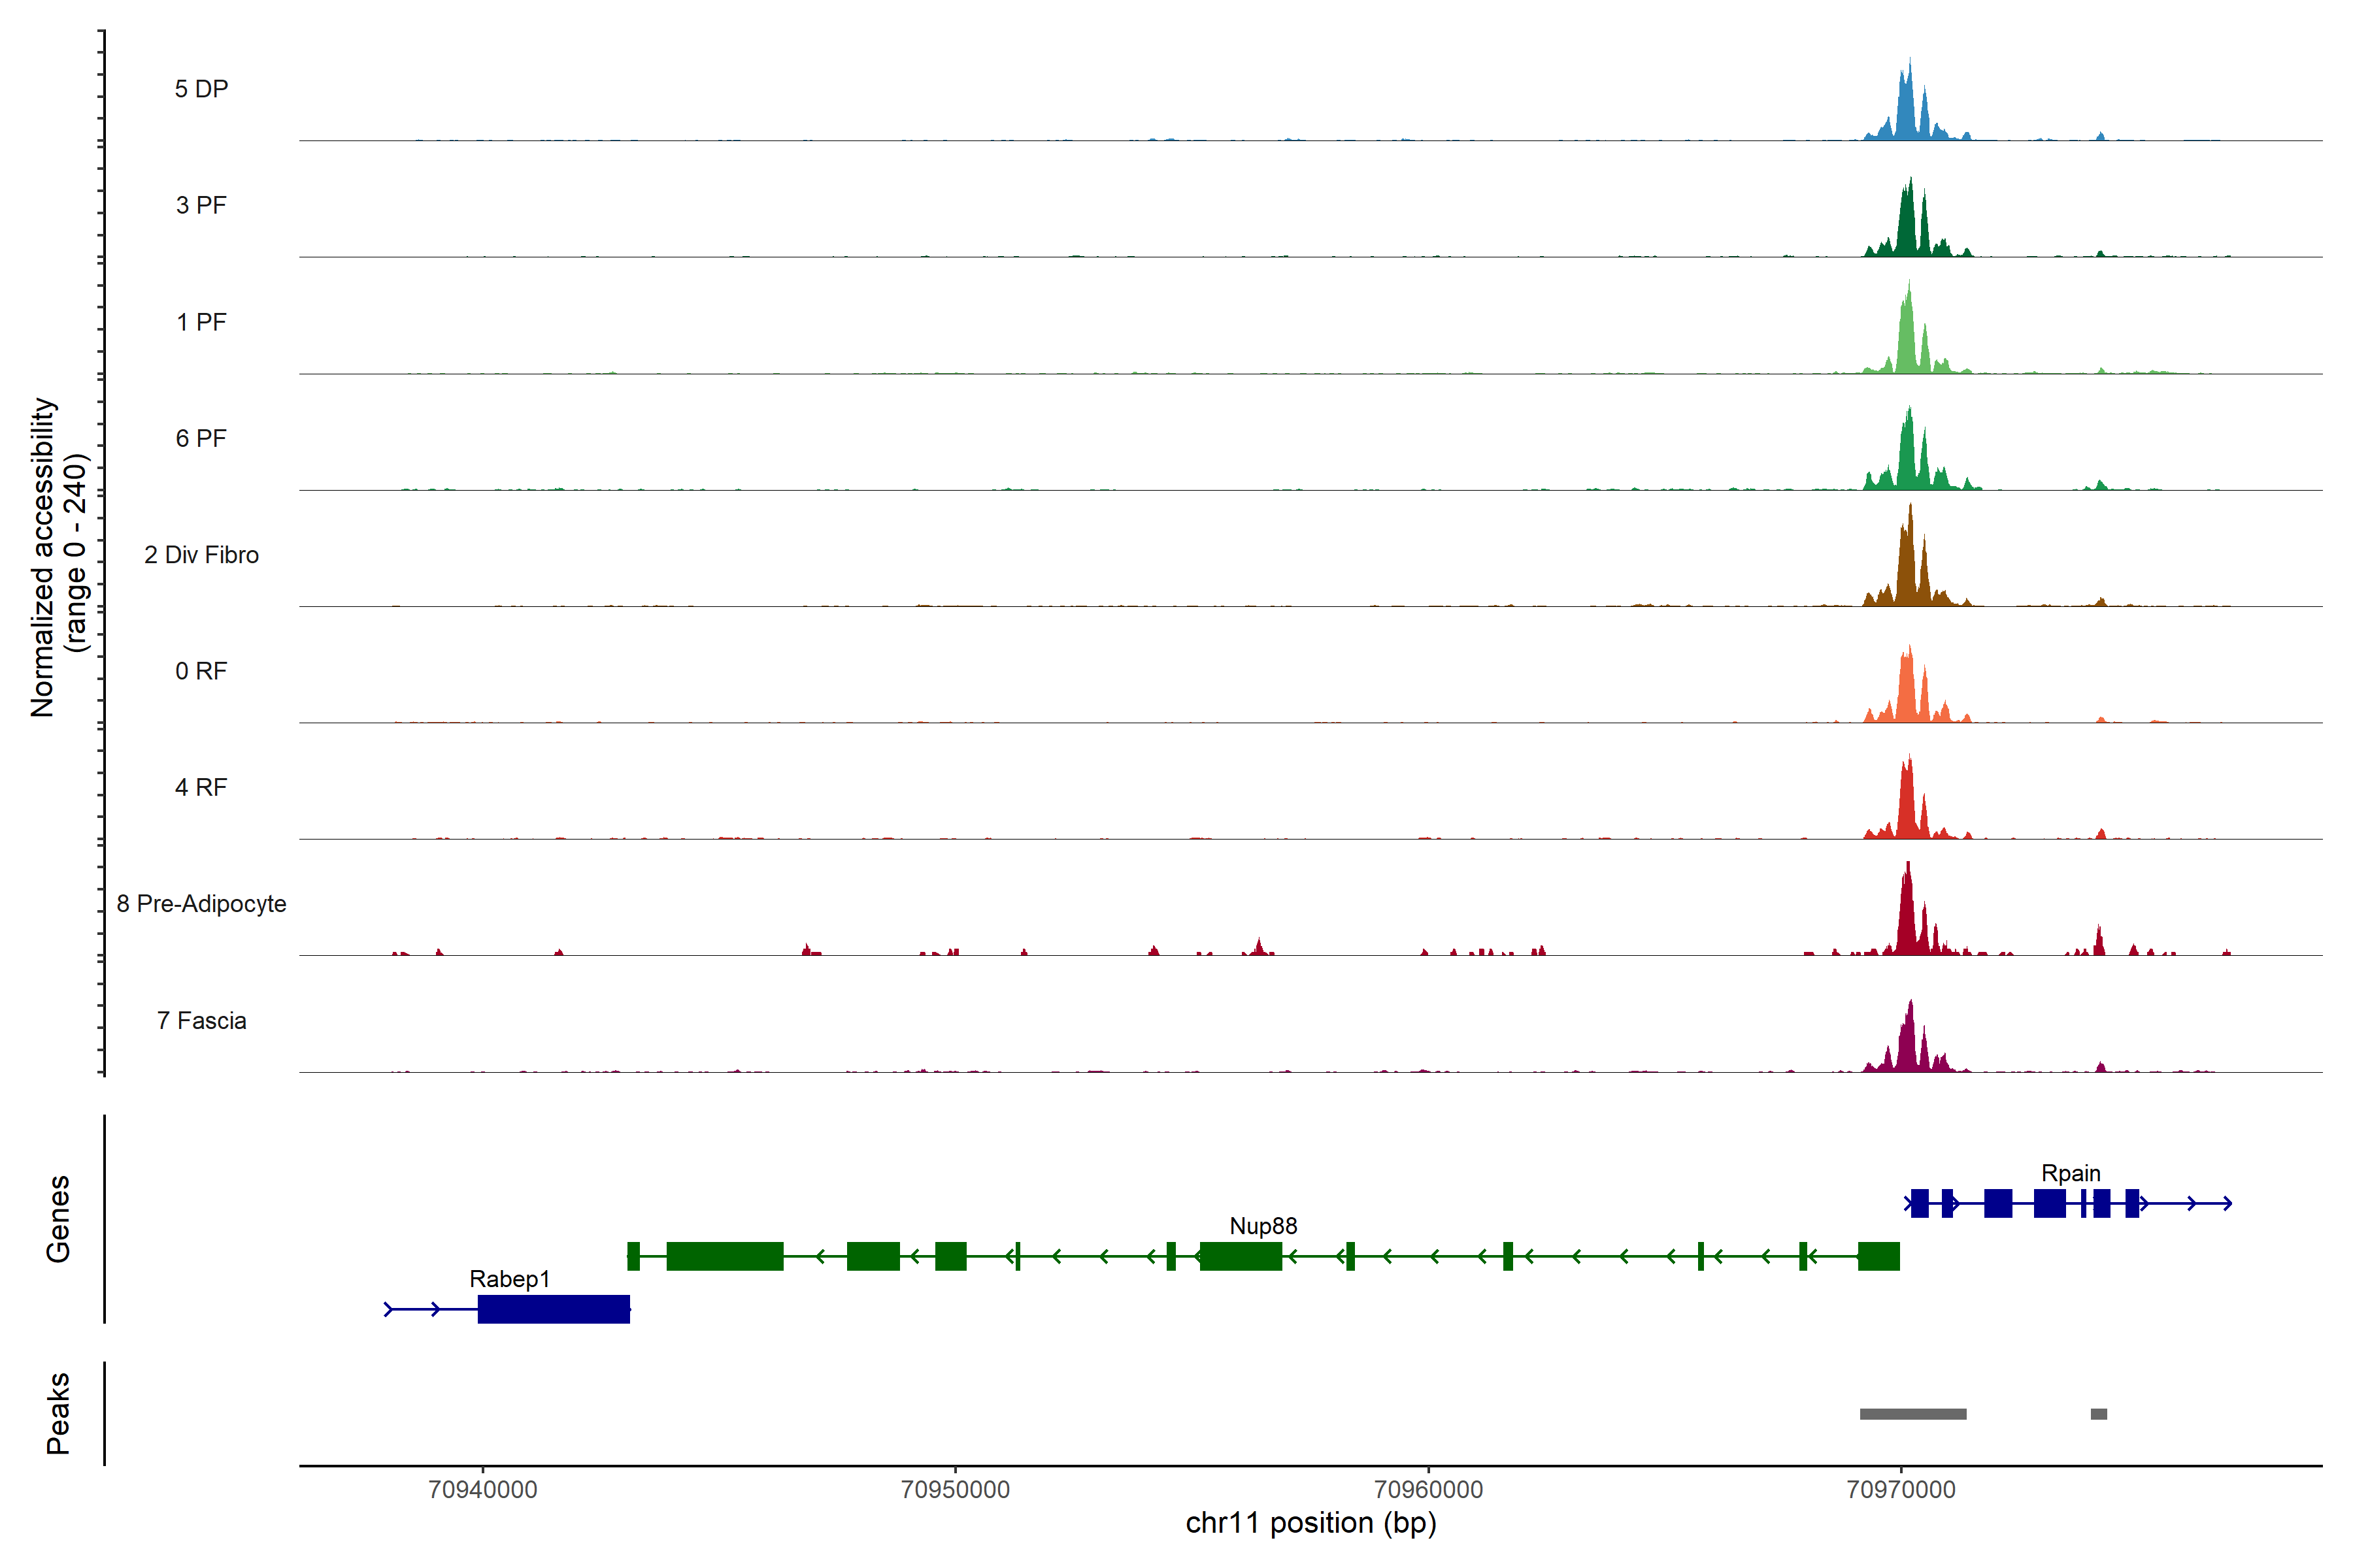Click the 8 Pre-Adipocyte track label
The image size is (2353, 1568).
[201, 903]
